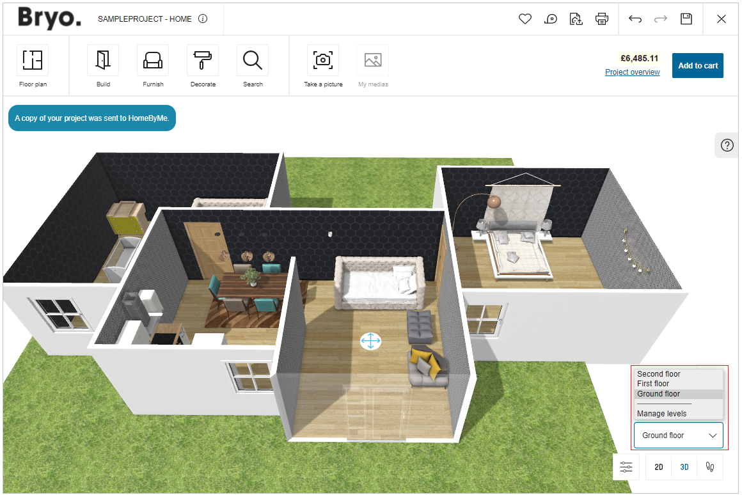Switch to 2D view mode

[x=659, y=467]
